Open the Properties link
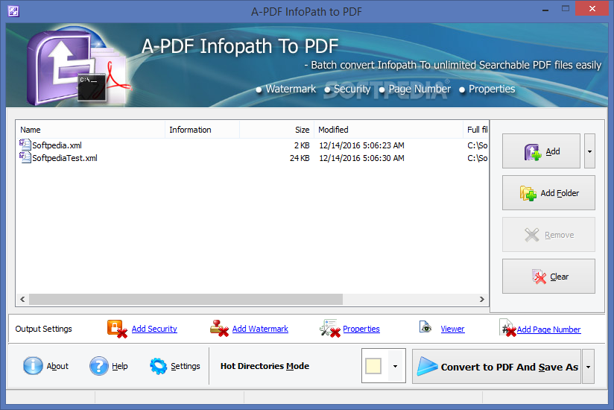The image size is (614, 410). tap(361, 329)
